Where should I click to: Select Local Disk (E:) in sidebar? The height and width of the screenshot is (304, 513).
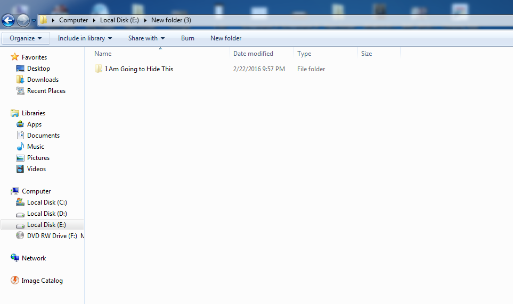[x=46, y=225]
